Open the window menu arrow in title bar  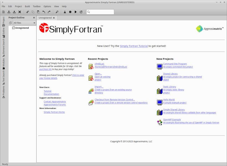pos(2,2)
